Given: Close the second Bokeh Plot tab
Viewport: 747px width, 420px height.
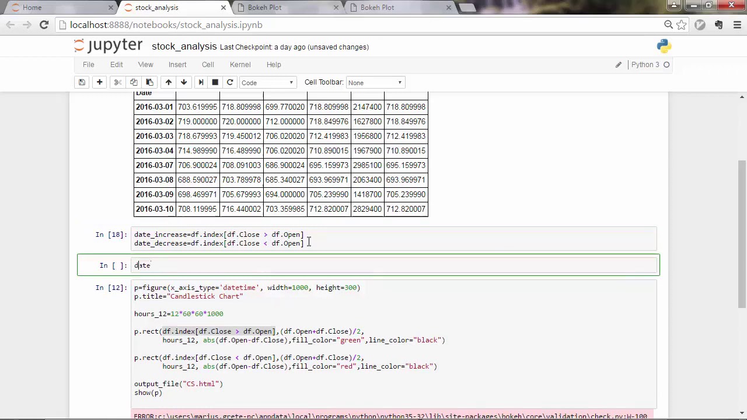Looking at the screenshot, I should 449,8.
